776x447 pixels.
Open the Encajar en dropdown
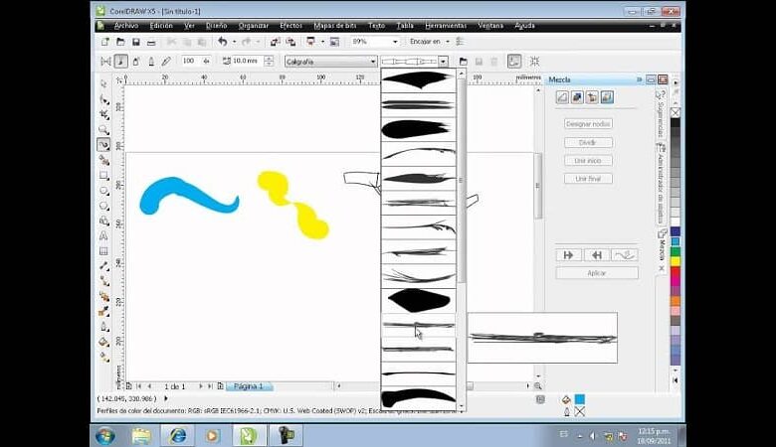coord(448,42)
